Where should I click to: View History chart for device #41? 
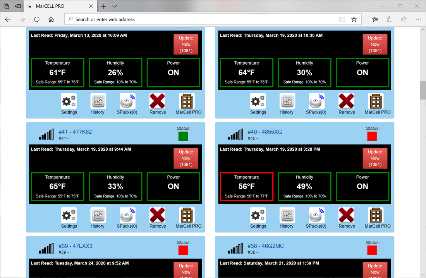[98, 218]
